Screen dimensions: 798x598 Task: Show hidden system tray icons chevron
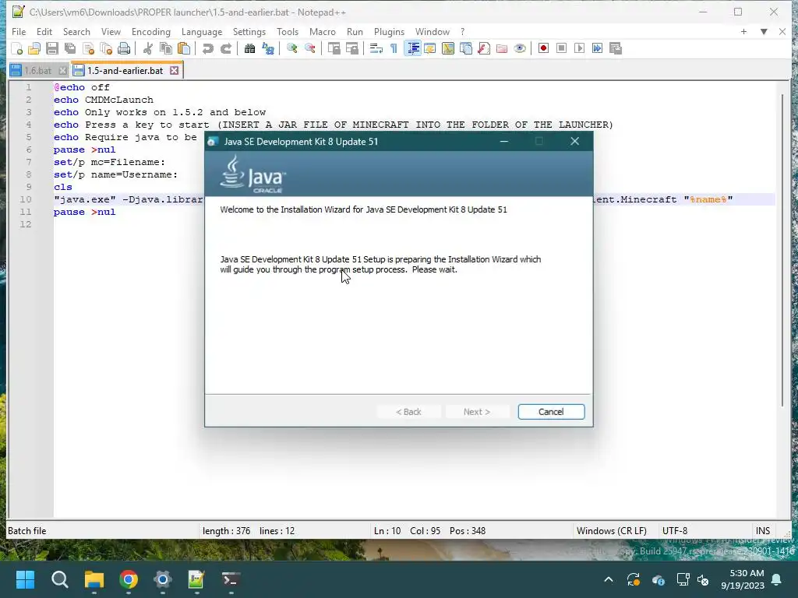pos(608,579)
